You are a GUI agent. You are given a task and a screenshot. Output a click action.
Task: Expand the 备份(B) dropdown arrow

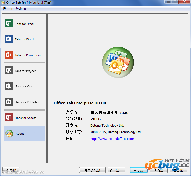[123, 170]
